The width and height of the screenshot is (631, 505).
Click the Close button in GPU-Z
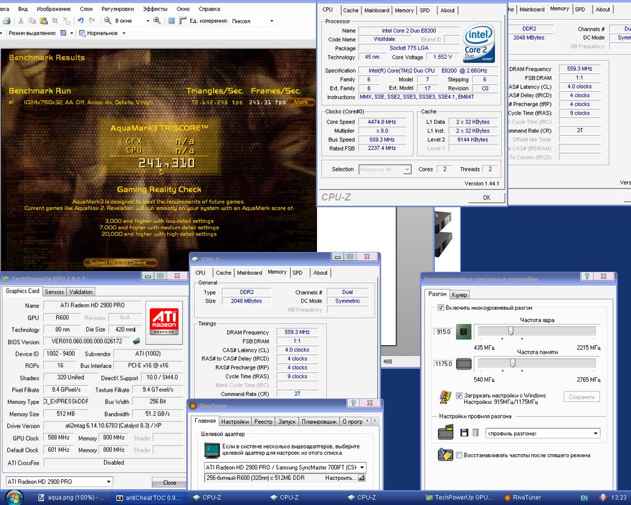[170, 482]
